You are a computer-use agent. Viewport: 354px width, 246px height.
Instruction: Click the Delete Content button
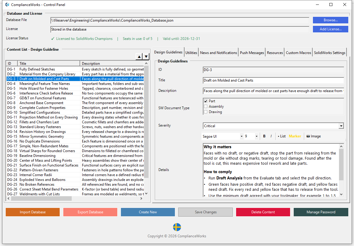(x=263, y=212)
